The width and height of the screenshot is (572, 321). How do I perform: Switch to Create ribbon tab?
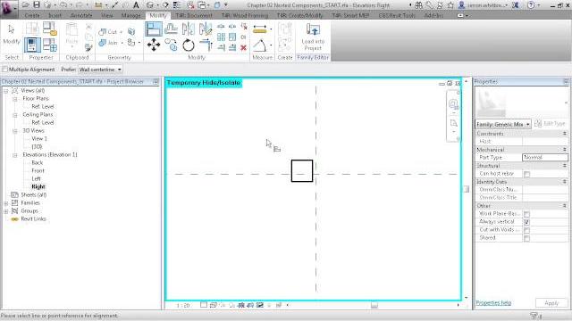[32, 16]
